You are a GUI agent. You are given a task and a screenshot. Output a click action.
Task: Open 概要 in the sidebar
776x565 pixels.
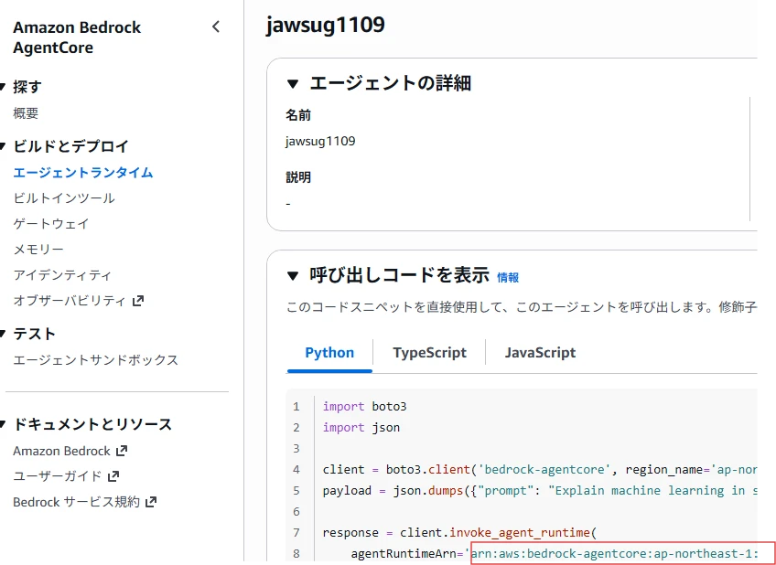coord(26,113)
